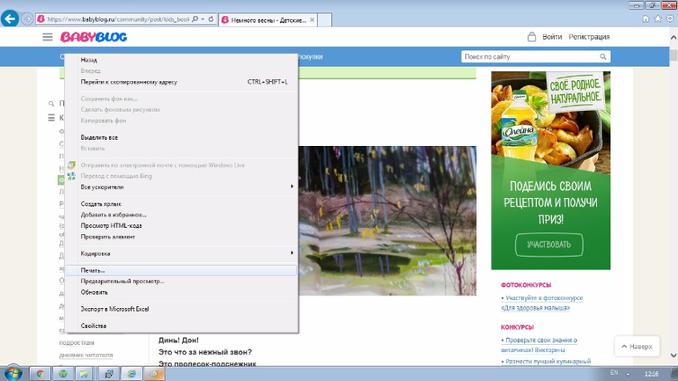The width and height of the screenshot is (678, 381).
Task: Click the refresh icon in the address bar
Action: (211, 19)
